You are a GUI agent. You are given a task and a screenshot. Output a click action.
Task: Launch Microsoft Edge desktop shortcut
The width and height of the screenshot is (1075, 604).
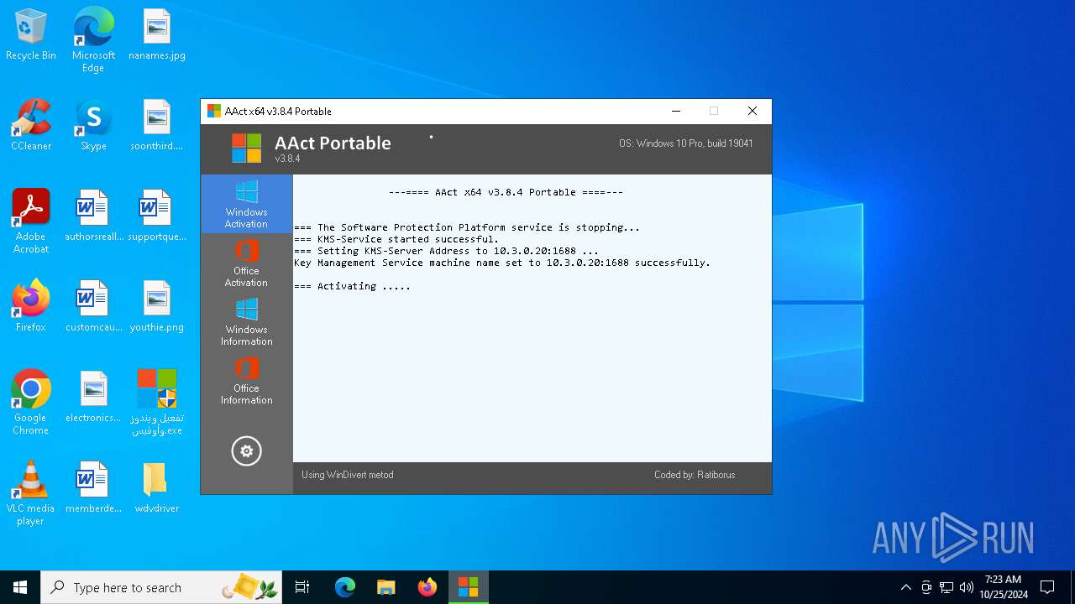(93, 40)
